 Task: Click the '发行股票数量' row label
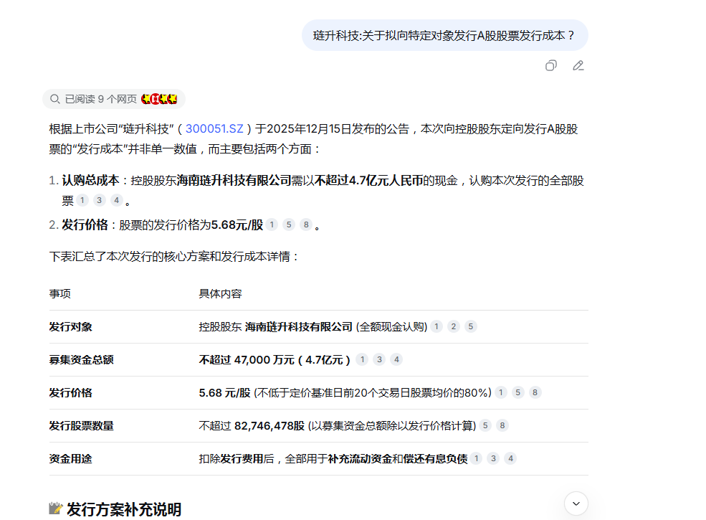pyautogui.click(x=82, y=426)
